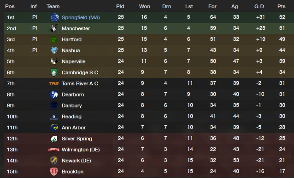Click the green Hartford club crest
294x178 pixels.
pyautogui.click(x=54, y=39)
